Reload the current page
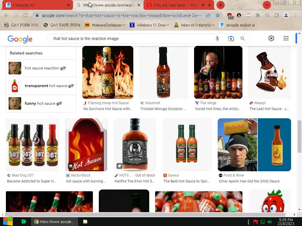Viewport: 302px width, 226px height. click(x=25, y=15)
